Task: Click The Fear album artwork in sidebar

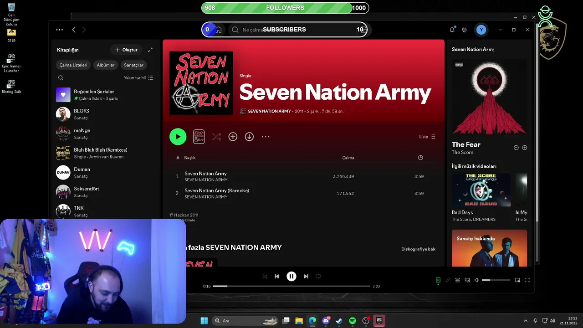Action: (489, 97)
